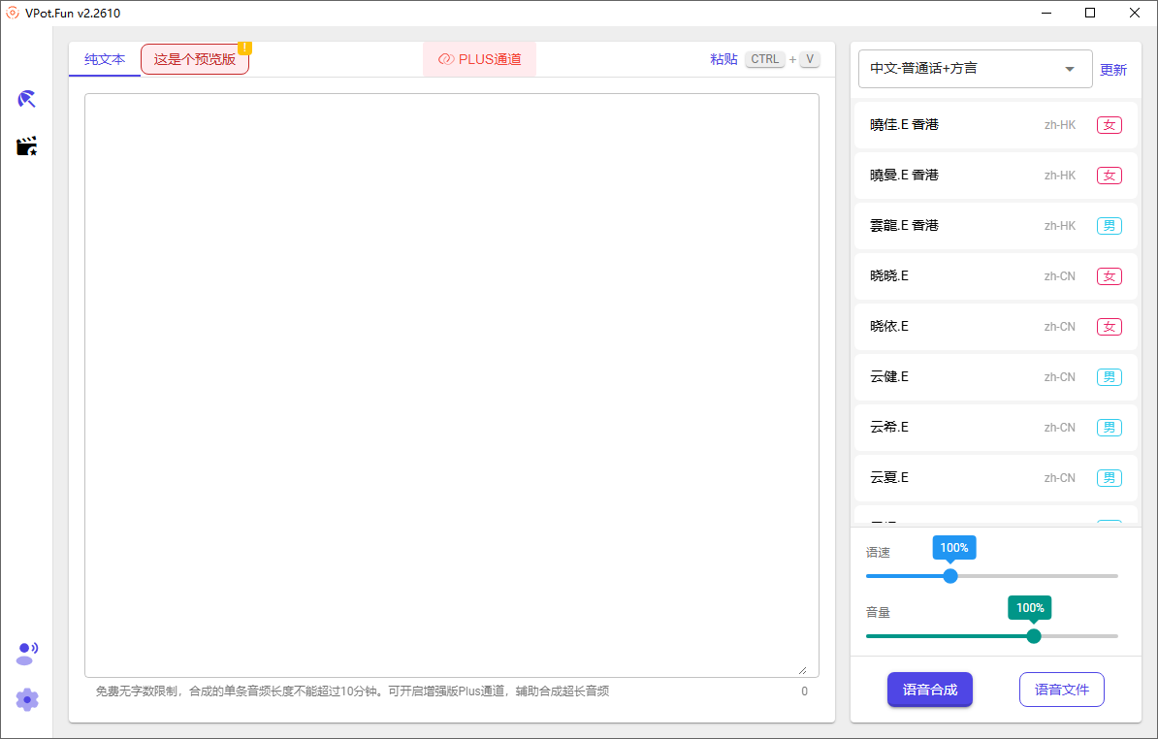Click the CTRL key badge
1158x739 pixels.
pyautogui.click(x=764, y=59)
